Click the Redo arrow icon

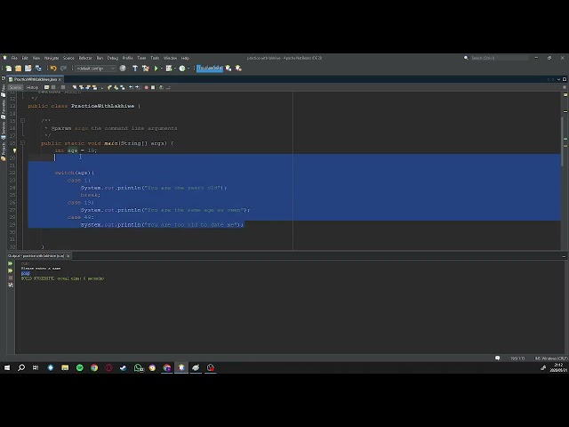(63, 68)
